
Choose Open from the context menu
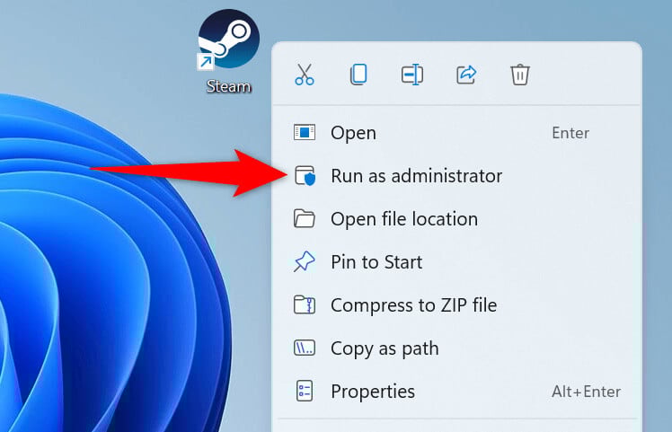(x=457, y=133)
